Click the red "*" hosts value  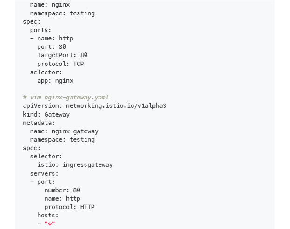(x=50, y=224)
